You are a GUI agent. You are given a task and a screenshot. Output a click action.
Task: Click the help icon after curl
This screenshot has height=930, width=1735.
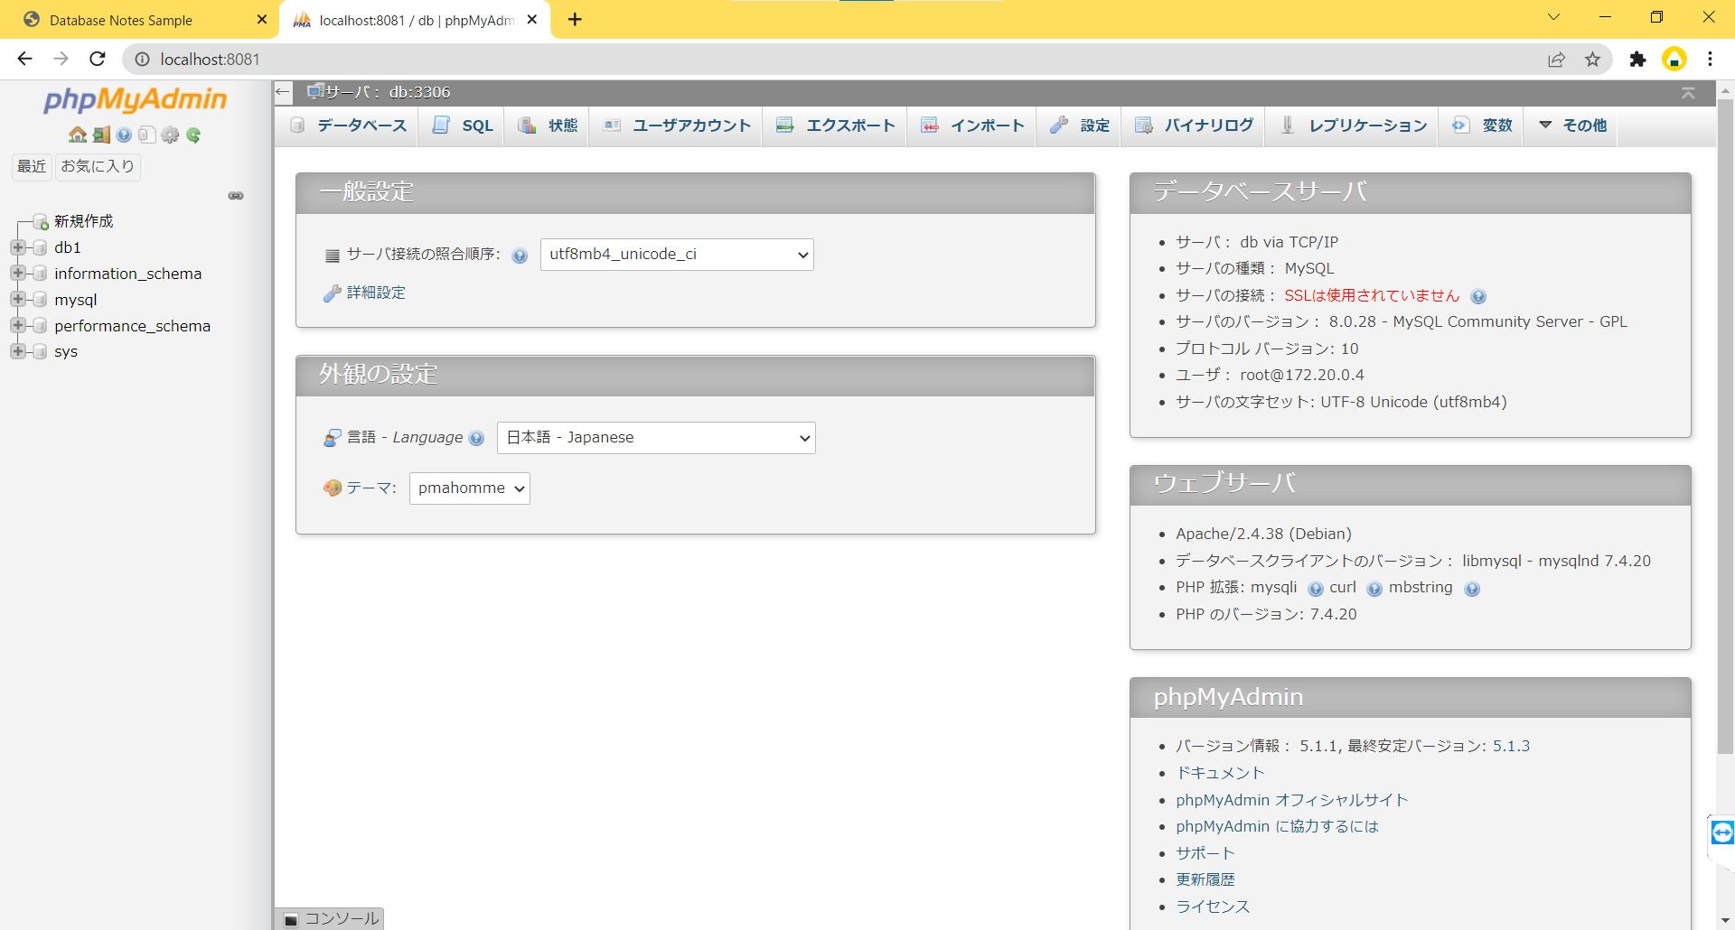point(1374,589)
